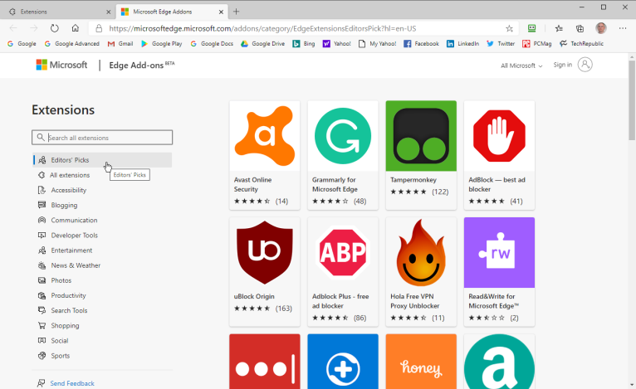Open the Avast Online Security extension icon
This screenshot has height=389, width=636.
[265, 136]
